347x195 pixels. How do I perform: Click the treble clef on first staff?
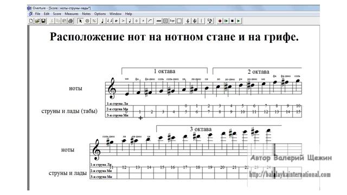[x=112, y=88]
